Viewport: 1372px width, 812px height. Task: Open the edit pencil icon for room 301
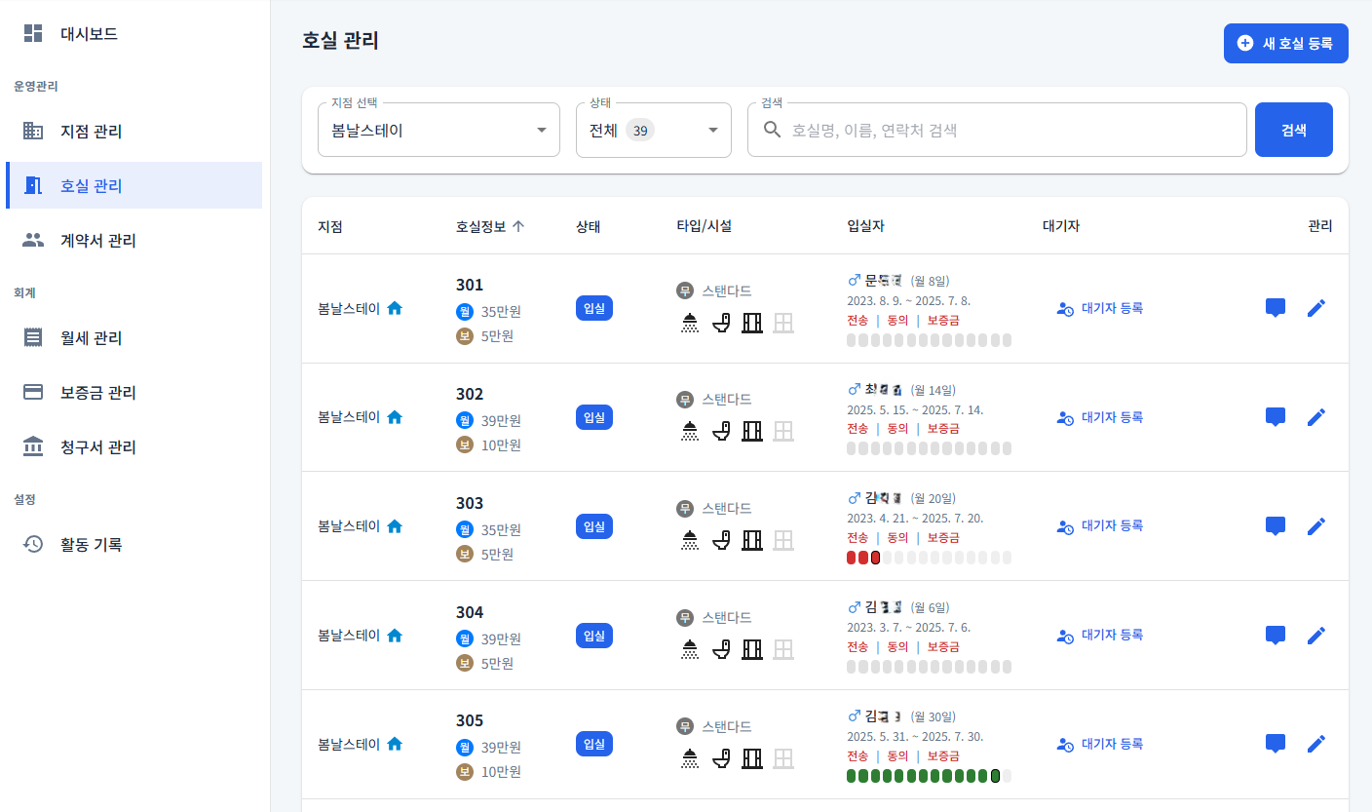[x=1316, y=307]
